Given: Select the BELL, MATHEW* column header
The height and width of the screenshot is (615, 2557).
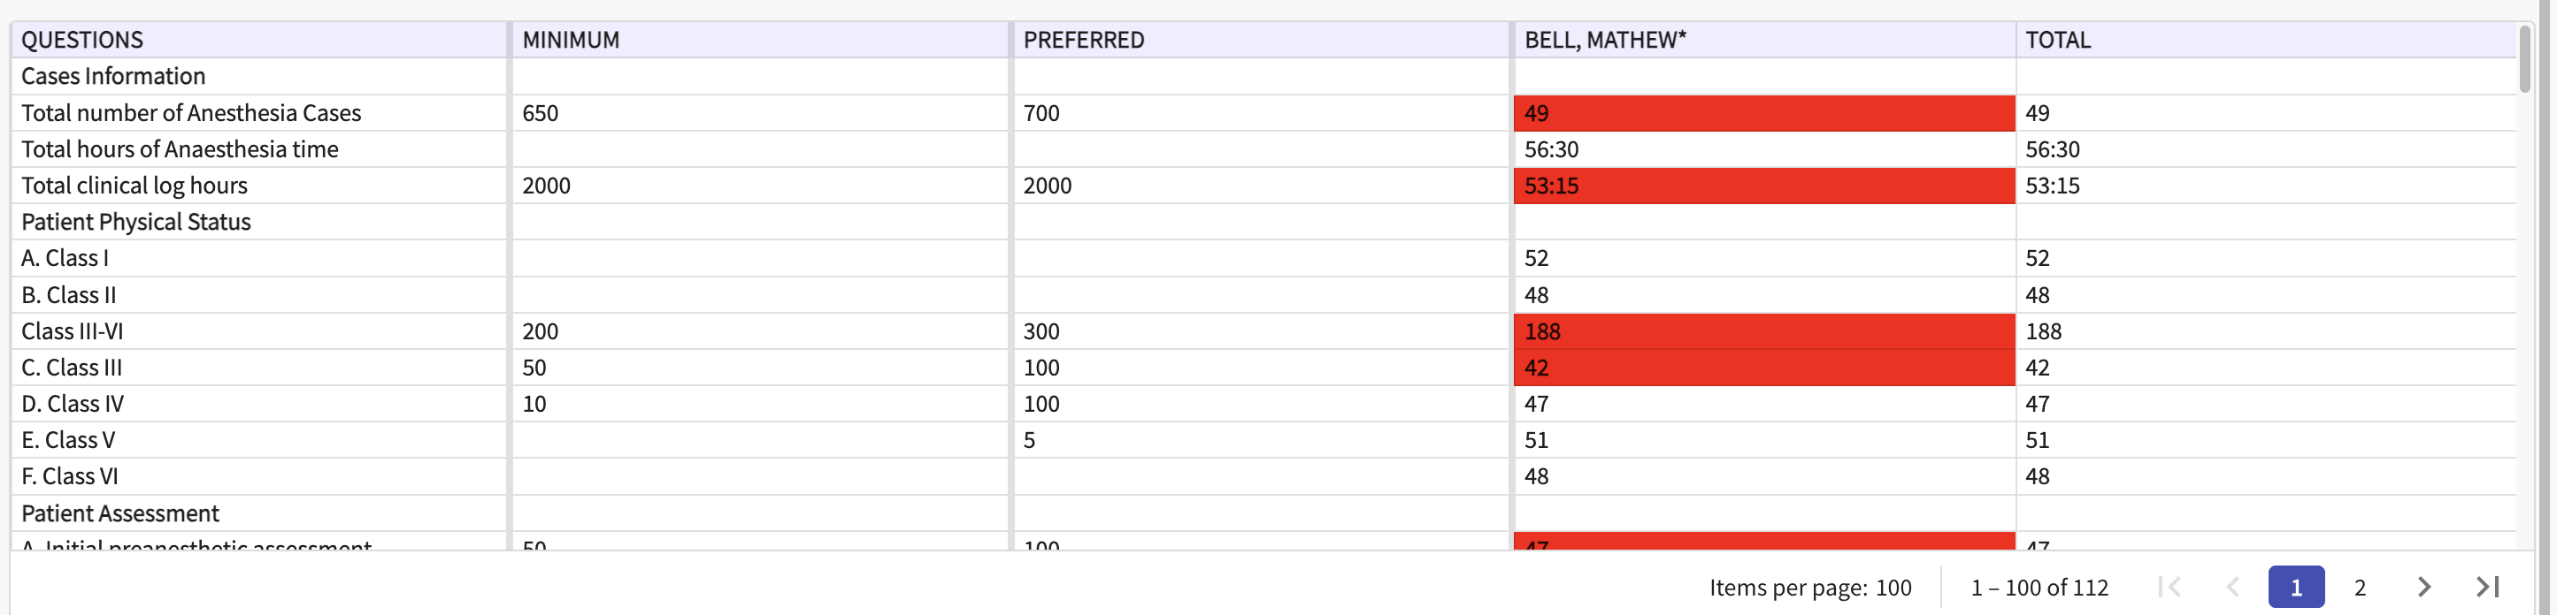Looking at the screenshot, I should click(x=1604, y=40).
